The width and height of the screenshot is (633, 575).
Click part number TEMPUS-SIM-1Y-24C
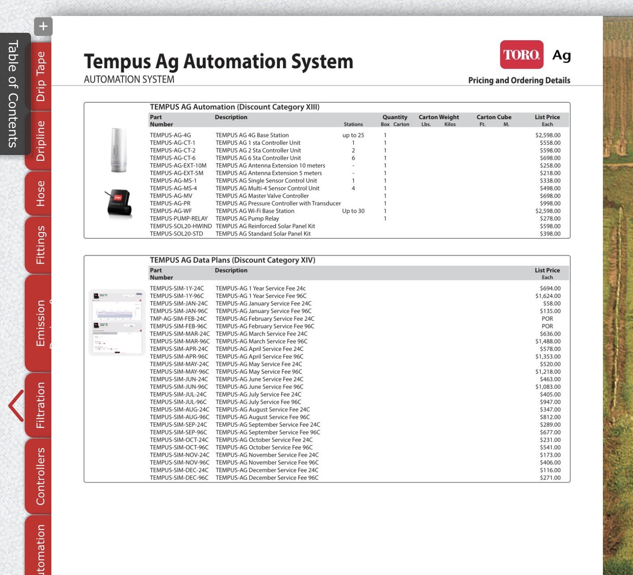pos(177,288)
